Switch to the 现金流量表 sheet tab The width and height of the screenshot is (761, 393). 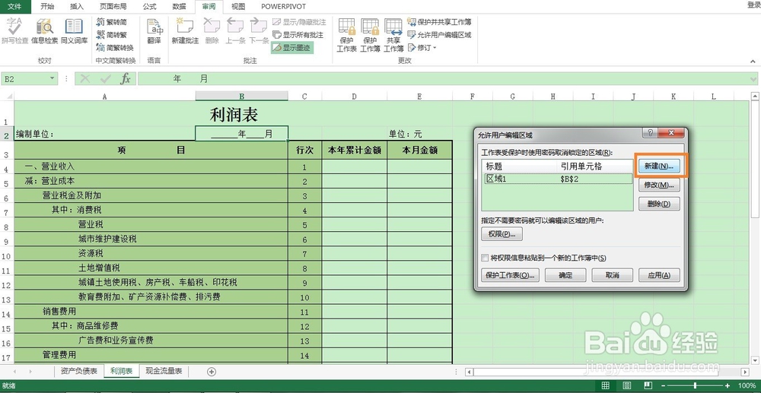click(x=164, y=371)
